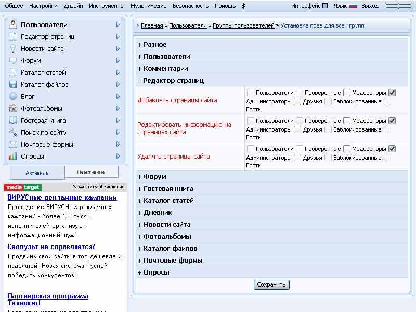Viewport: 416px width, 312px height.
Task: Click the Блог globe icon
Action: [12, 96]
